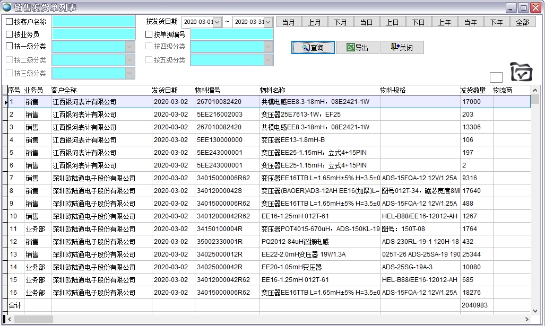The image size is (545, 326).
Task: Click the vertical scrollbar up arrow
Action: [x=535, y=91]
